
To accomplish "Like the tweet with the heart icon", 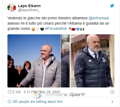I will coord(10,92).
